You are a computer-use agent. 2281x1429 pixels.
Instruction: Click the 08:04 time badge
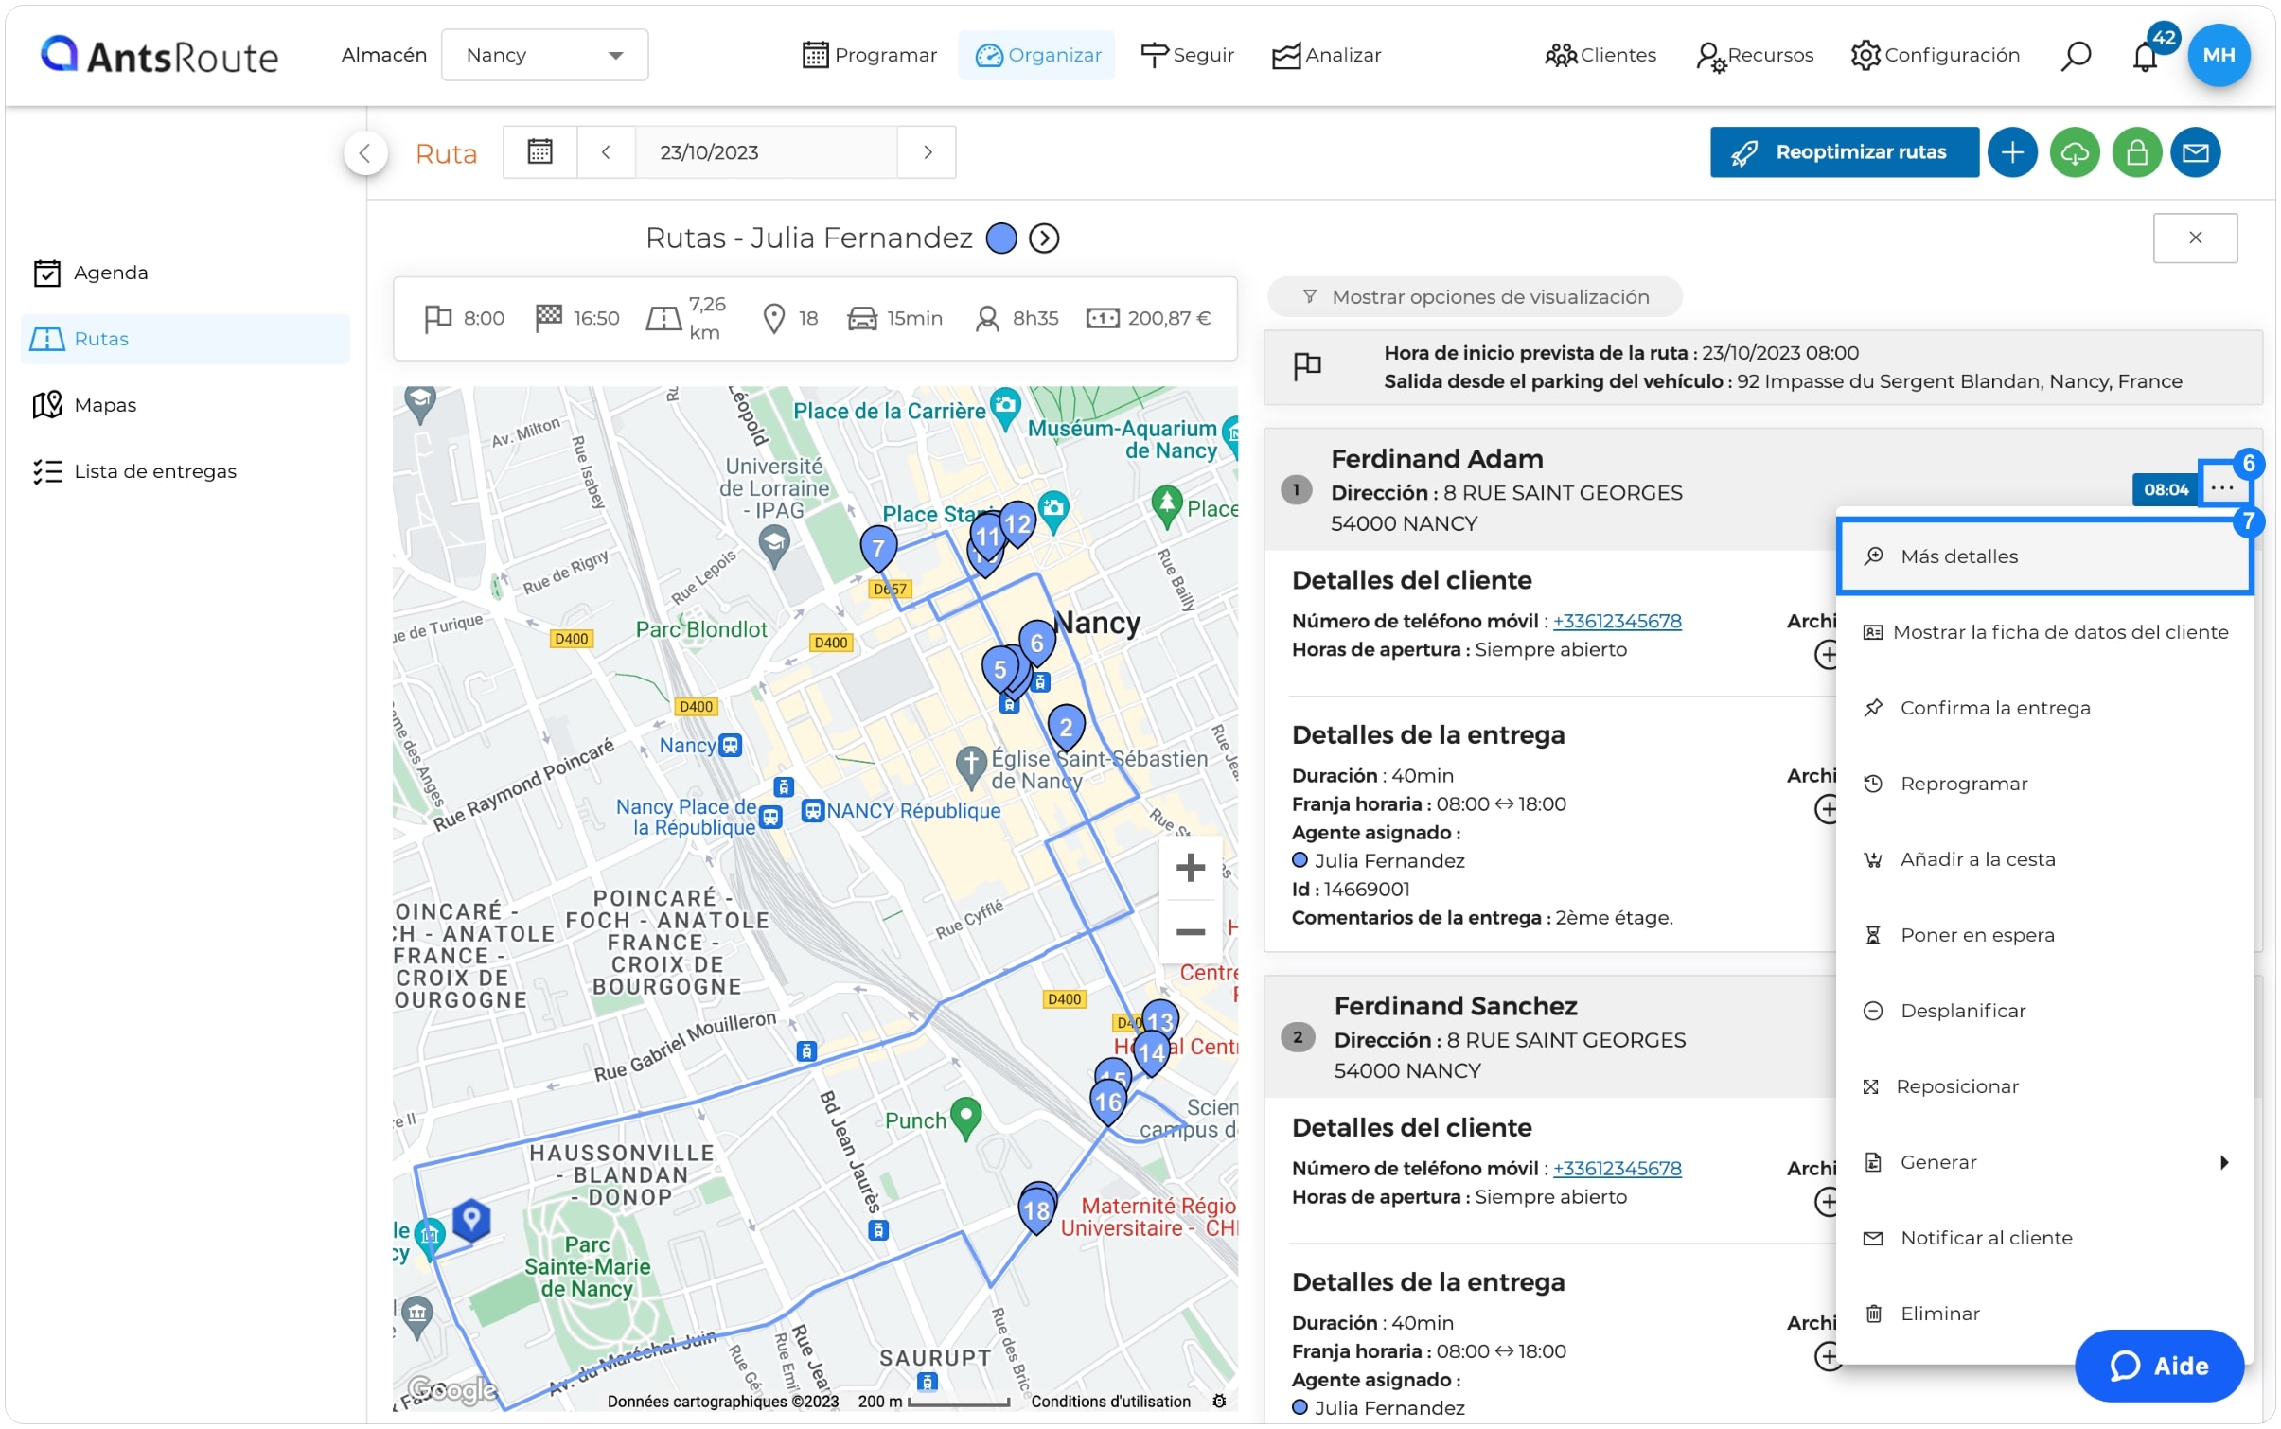(2165, 489)
